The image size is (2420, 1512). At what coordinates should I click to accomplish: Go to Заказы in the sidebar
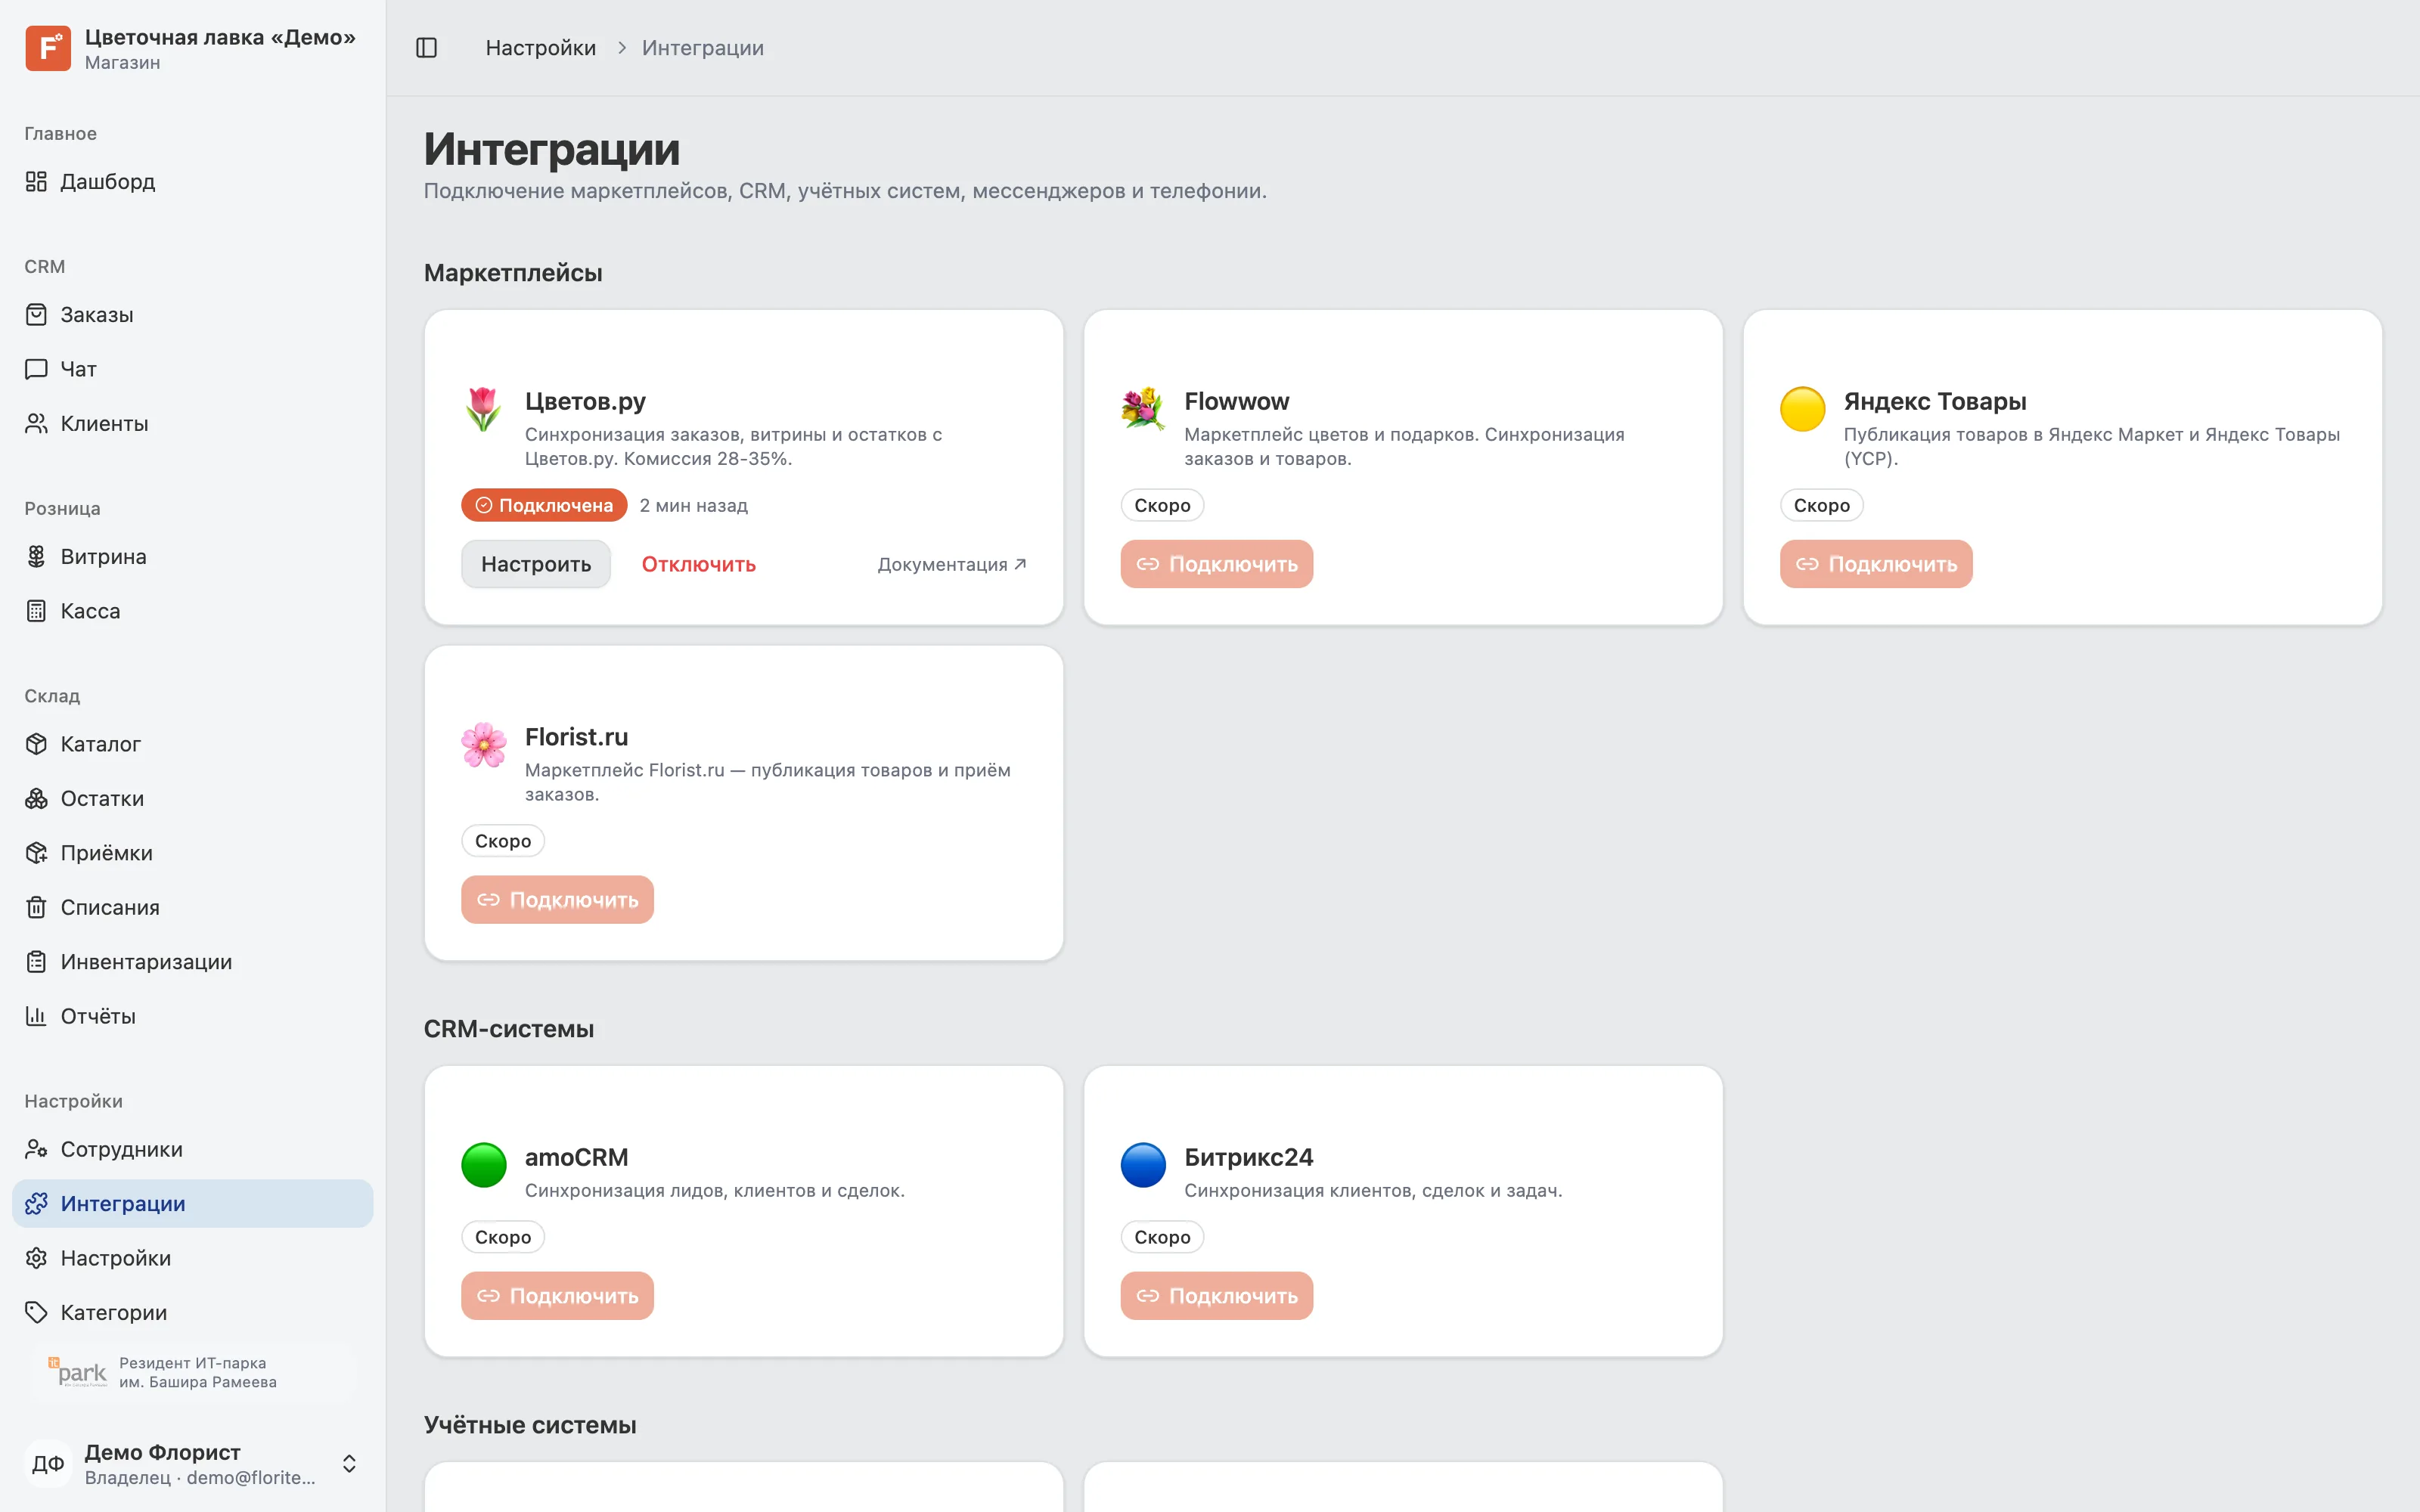click(192, 315)
